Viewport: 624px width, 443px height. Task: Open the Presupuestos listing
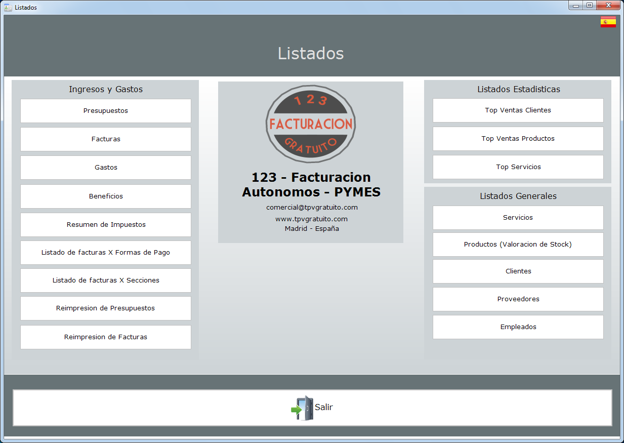pyautogui.click(x=106, y=111)
